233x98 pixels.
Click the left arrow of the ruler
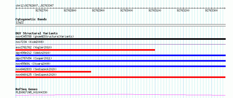tap(16, 8)
